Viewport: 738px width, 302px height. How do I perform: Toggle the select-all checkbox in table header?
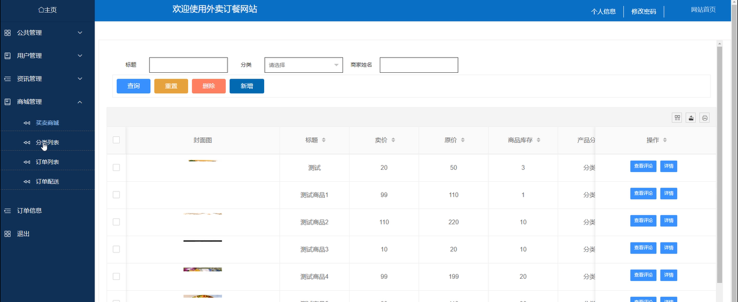tap(116, 140)
